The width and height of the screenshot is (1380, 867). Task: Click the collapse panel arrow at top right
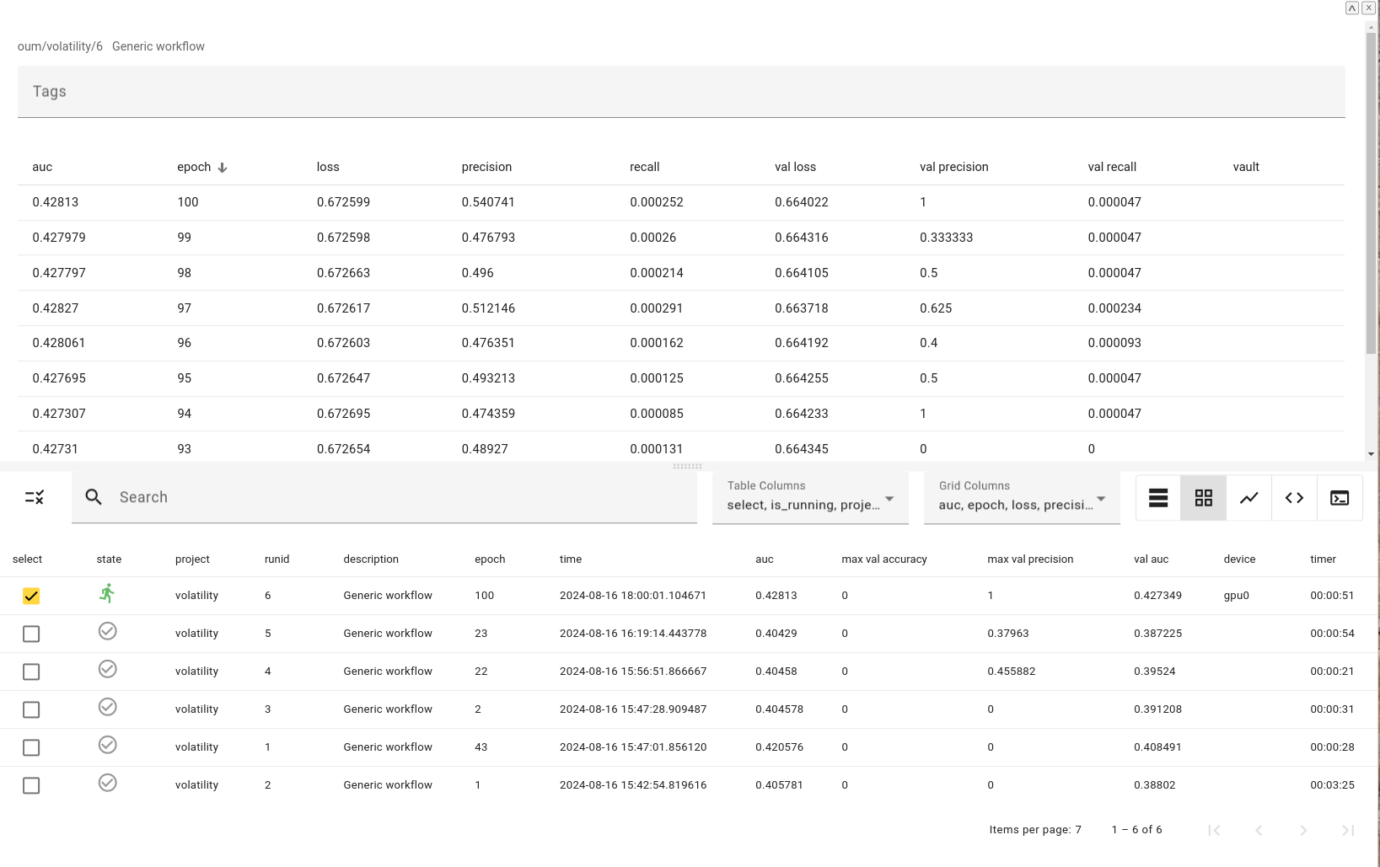coord(1351,8)
